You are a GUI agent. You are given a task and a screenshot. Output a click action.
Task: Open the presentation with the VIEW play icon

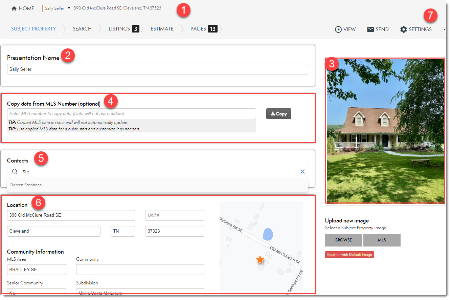tap(338, 29)
